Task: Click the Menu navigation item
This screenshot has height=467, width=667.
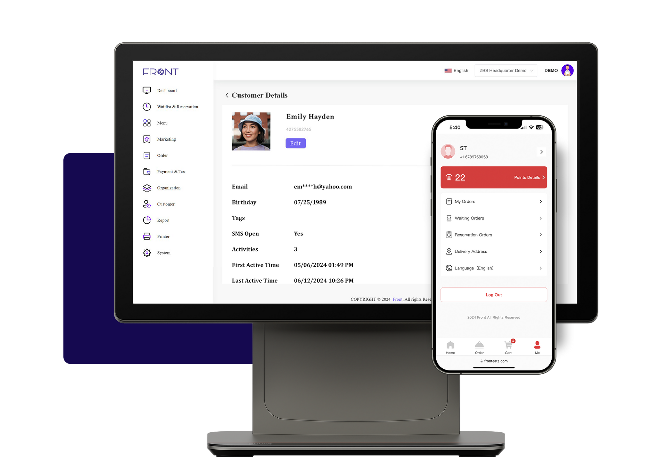Action: point(162,123)
